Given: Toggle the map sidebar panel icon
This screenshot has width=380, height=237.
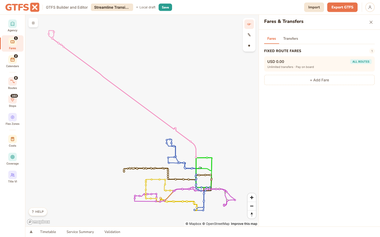Looking at the screenshot, I should tap(33, 23).
